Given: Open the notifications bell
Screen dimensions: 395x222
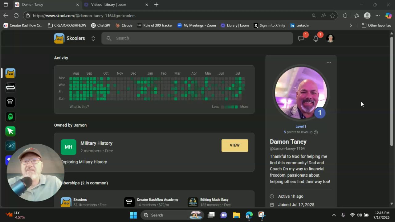Looking at the screenshot, I should [x=316, y=39].
